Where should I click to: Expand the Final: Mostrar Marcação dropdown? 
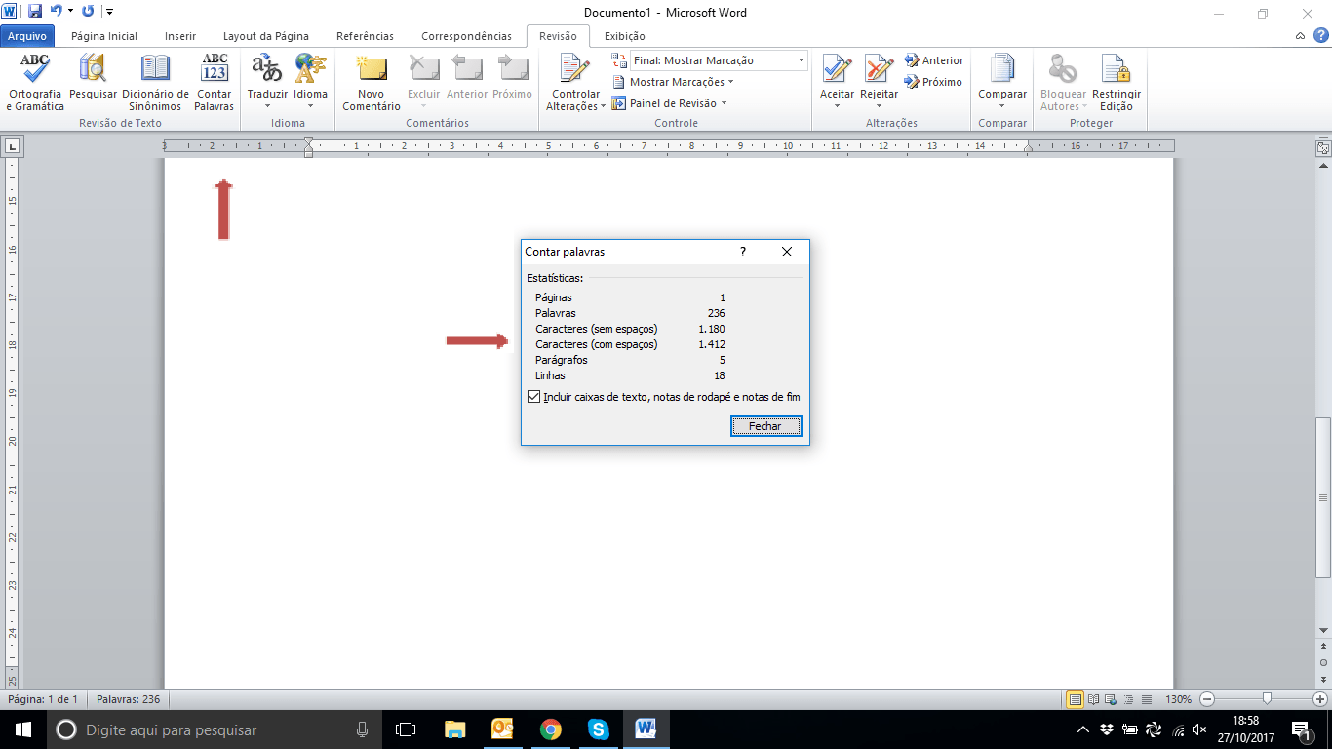pos(801,60)
